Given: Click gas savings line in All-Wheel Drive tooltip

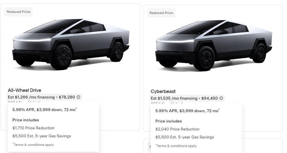Looking at the screenshot, I should 42,136.
